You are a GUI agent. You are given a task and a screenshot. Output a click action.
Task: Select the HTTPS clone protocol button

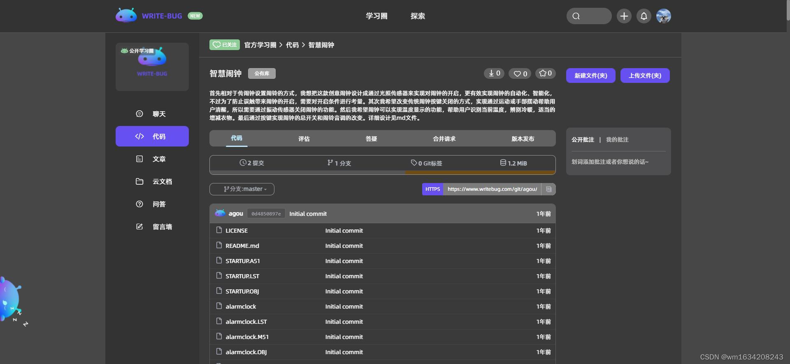coord(432,189)
